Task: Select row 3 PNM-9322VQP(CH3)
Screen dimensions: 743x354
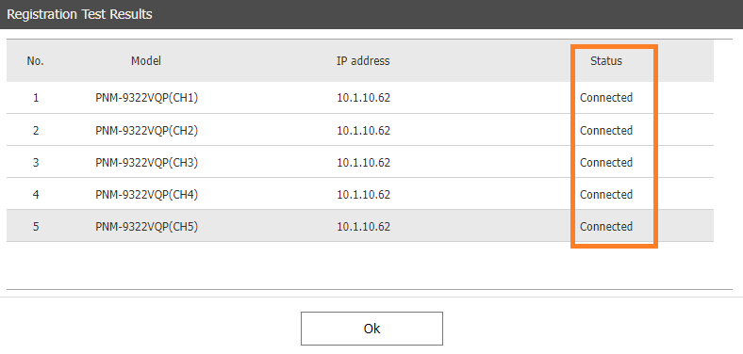Action: click(360, 162)
